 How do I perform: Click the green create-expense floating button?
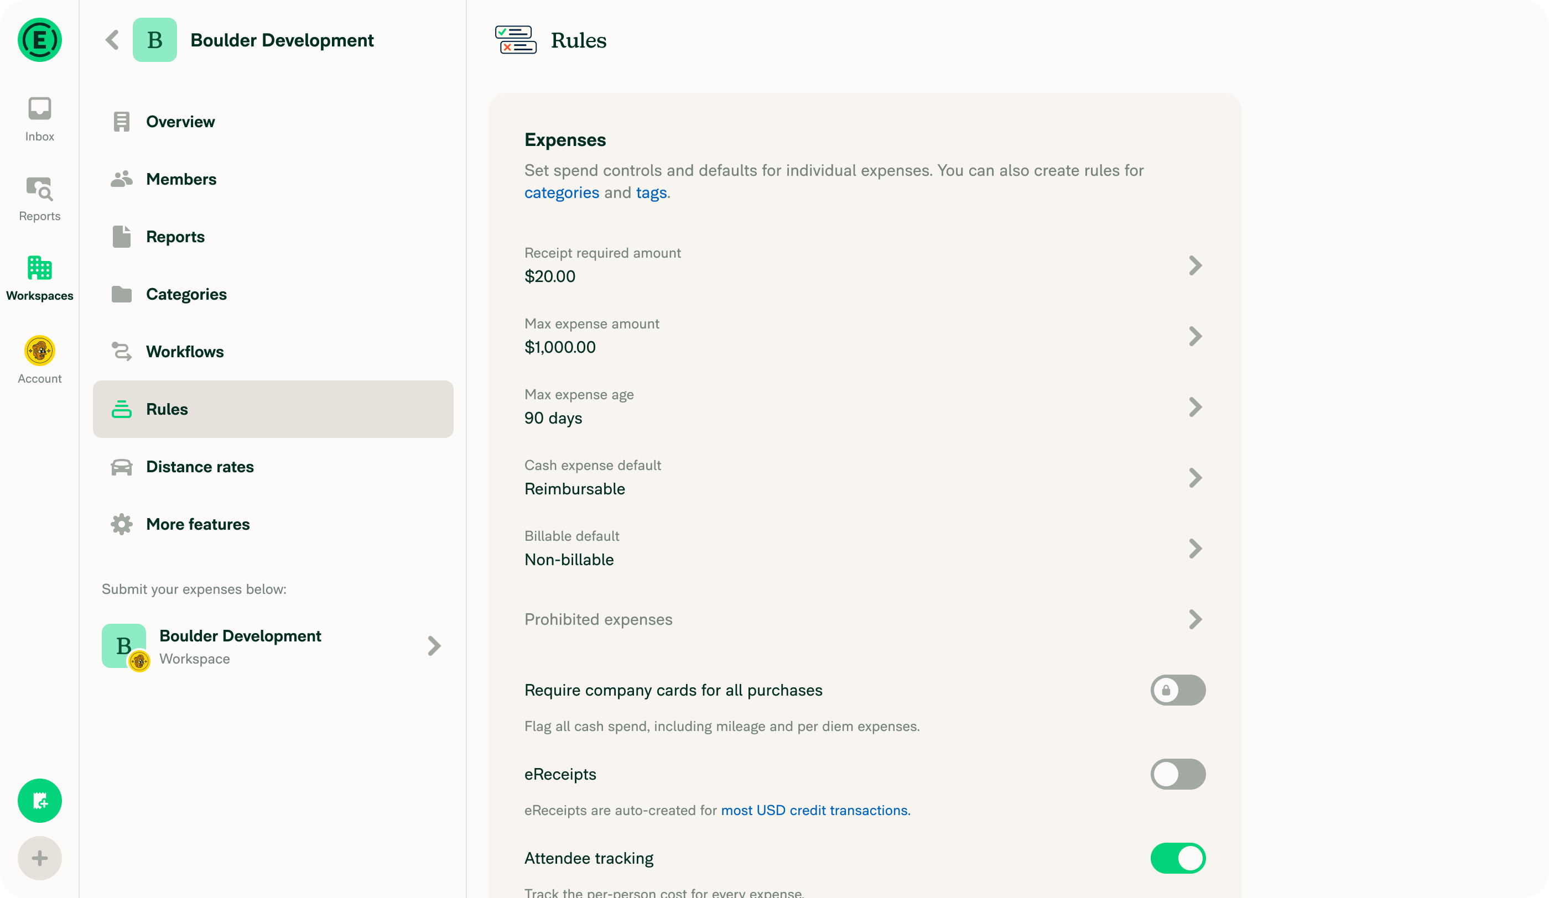tap(39, 800)
